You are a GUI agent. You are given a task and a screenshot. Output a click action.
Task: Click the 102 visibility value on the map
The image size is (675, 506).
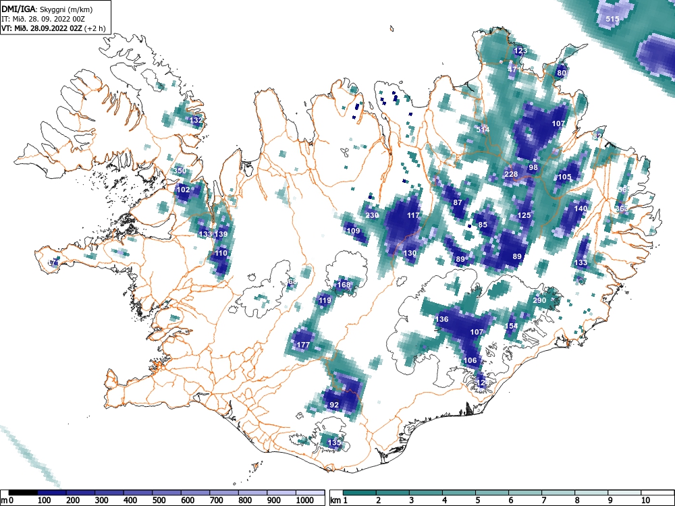click(x=184, y=190)
